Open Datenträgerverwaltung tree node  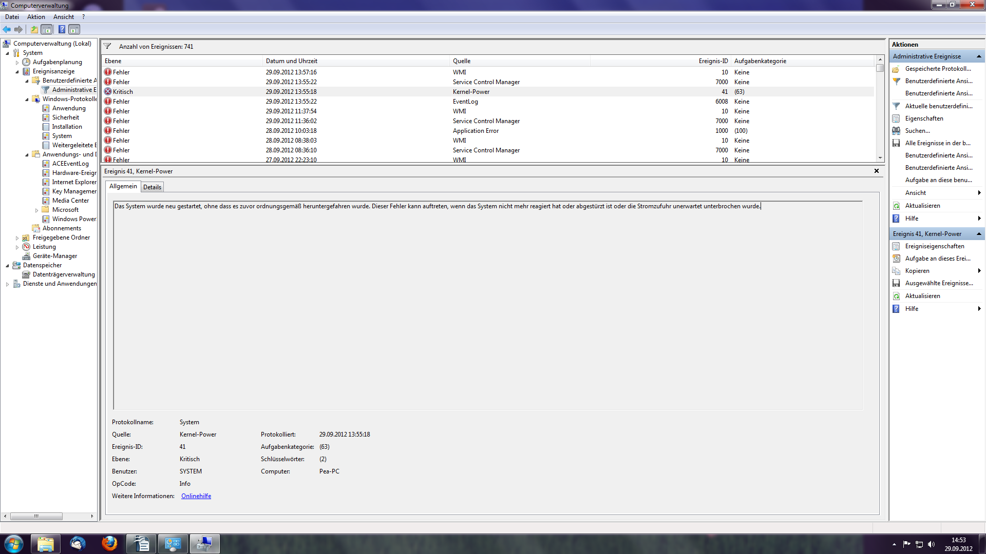(x=64, y=274)
